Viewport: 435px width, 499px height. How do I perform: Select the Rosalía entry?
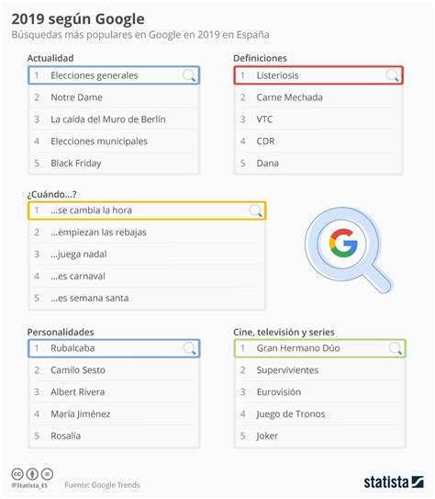coord(114,436)
